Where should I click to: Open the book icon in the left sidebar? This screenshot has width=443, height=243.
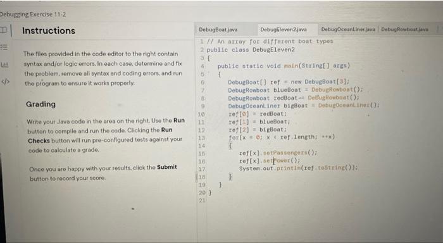pyautogui.click(x=3, y=30)
